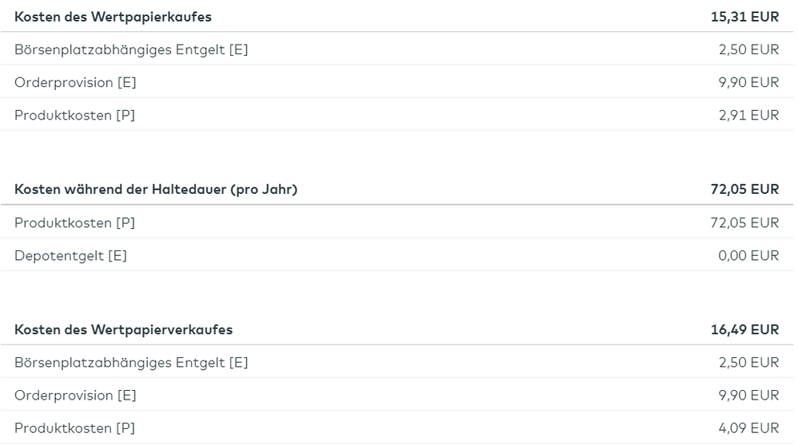Image resolution: width=798 pixels, height=445 pixels.
Task: Select the 'Depotentgelt [E]' row label
Action: tap(70, 255)
